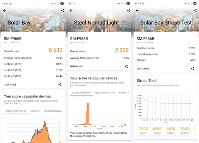
Task: Tap share icon in Stress Test header
Action: [x=195, y=11]
